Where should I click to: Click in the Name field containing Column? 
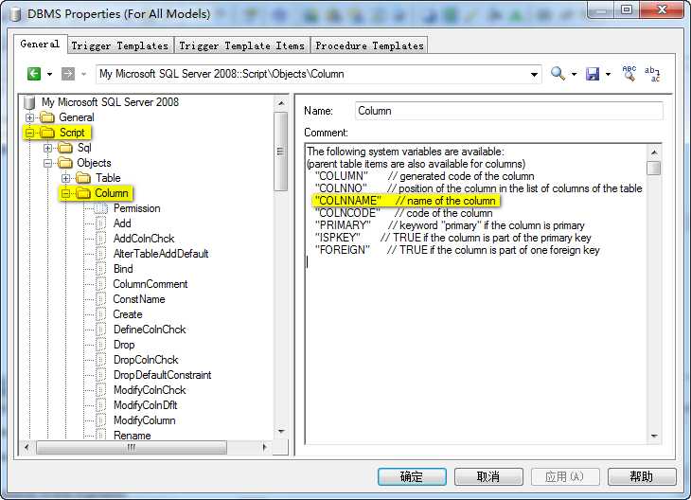(x=509, y=111)
